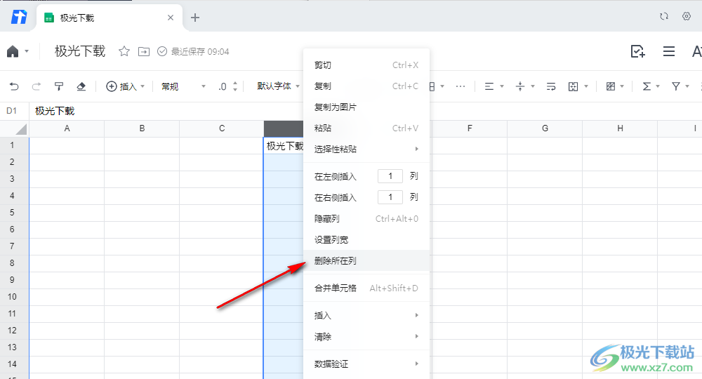
Task: Click the saved status checkmark icon
Action: (162, 51)
